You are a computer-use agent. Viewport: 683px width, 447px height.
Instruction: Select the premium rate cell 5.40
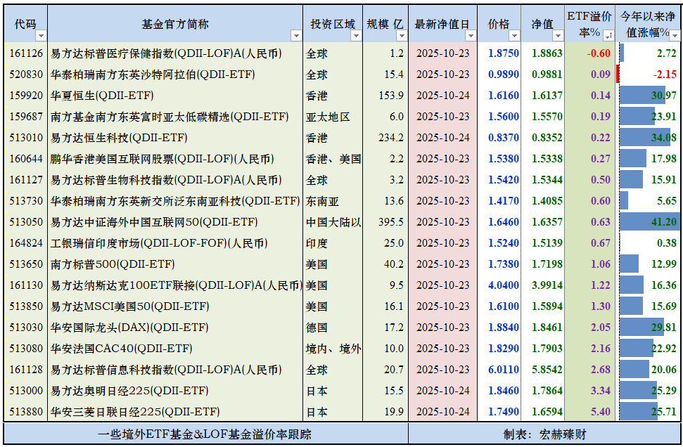[589, 411]
